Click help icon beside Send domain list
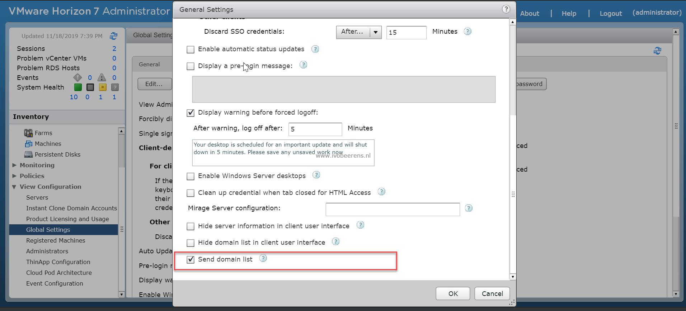686x311 pixels. pos(263,258)
